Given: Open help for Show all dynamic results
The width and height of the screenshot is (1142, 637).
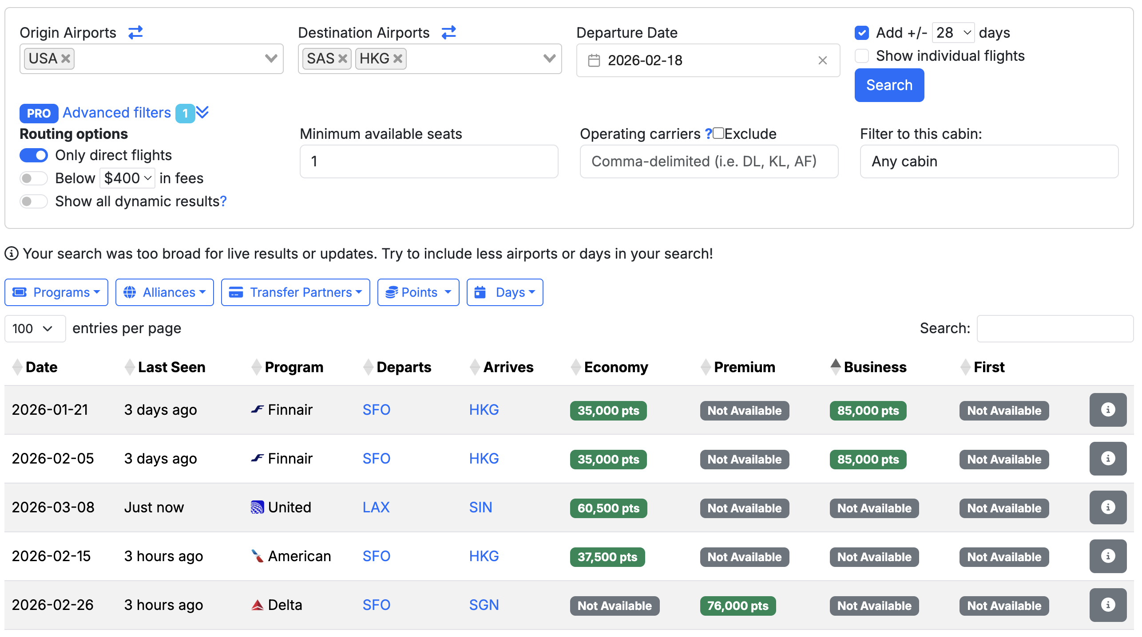Looking at the screenshot, I should point(223,201).
